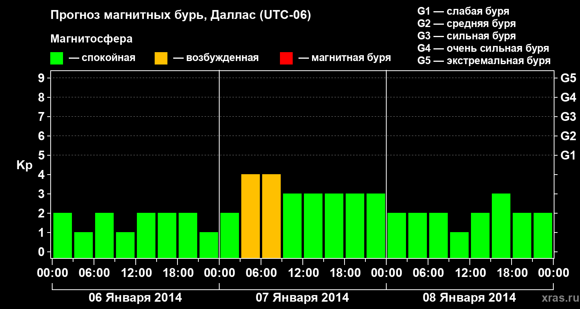
Task: Select the line "G3 — сильная буря"
Action: 467,36
